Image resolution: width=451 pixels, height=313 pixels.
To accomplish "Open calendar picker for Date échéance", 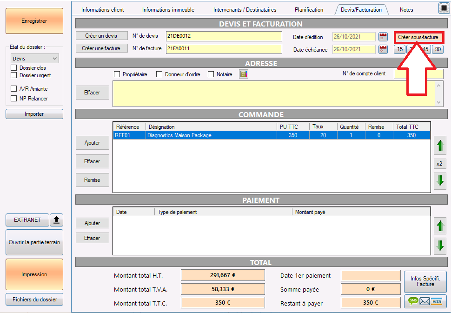I will point(383,49).
